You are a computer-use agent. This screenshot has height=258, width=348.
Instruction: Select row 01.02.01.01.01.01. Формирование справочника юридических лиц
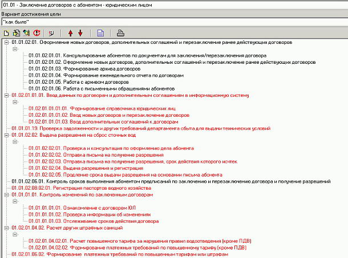[102, 109]
